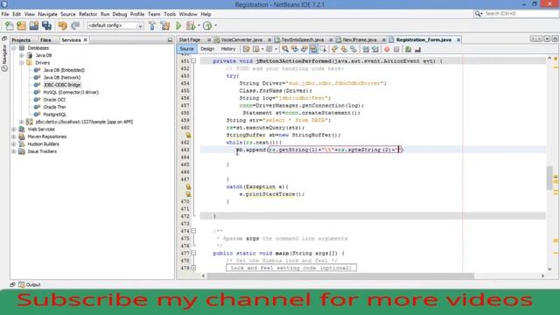Image resolution: width=560 pixels, height=315 pixels.
Task: Expand the Look and feel code fold
Action: pos(193,268)
